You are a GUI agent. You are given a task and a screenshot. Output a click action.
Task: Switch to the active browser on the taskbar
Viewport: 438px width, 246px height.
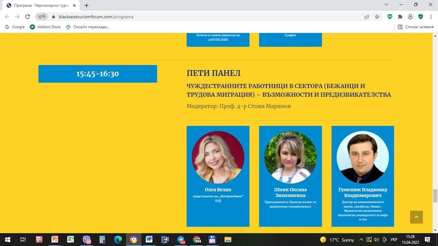[x=134, y=240]
